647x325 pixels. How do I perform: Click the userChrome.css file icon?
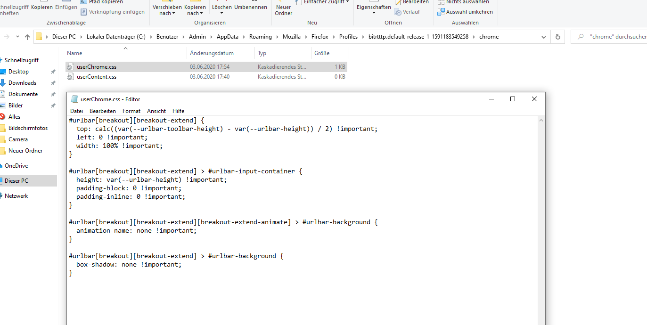(71, 67)
